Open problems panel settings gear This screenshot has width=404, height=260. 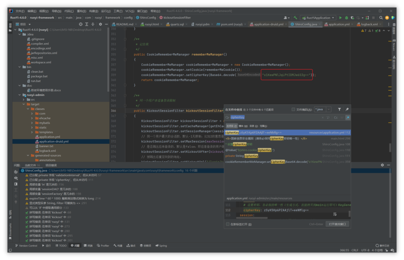382,165
